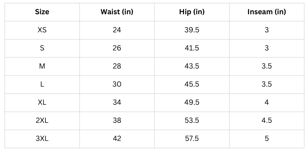Select the 3XL size cell

(x=42, y=139)
